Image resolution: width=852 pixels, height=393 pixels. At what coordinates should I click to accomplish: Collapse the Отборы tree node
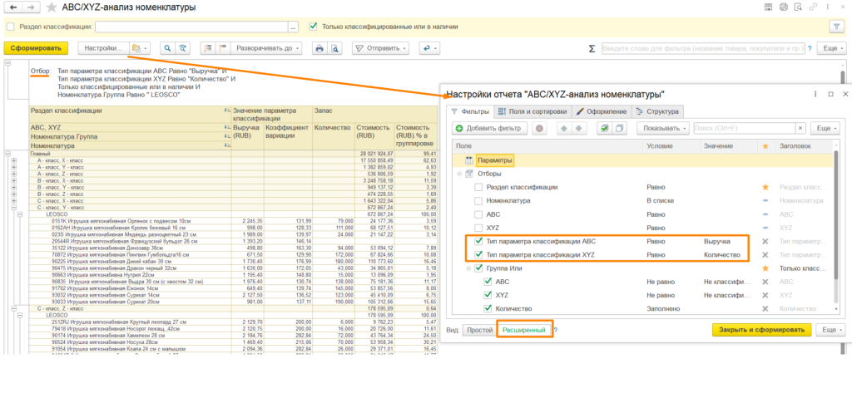coord(459,174)
